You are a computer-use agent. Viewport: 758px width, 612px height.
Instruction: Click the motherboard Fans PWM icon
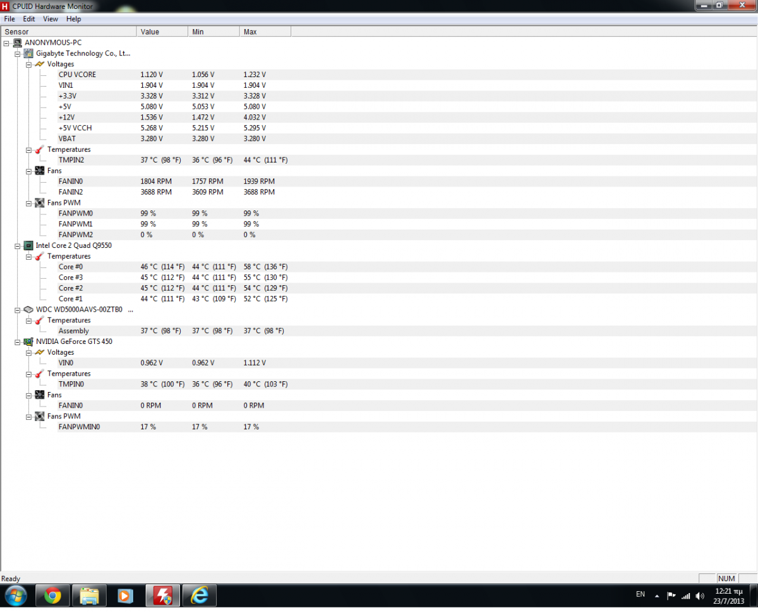[x=40, y=203]
